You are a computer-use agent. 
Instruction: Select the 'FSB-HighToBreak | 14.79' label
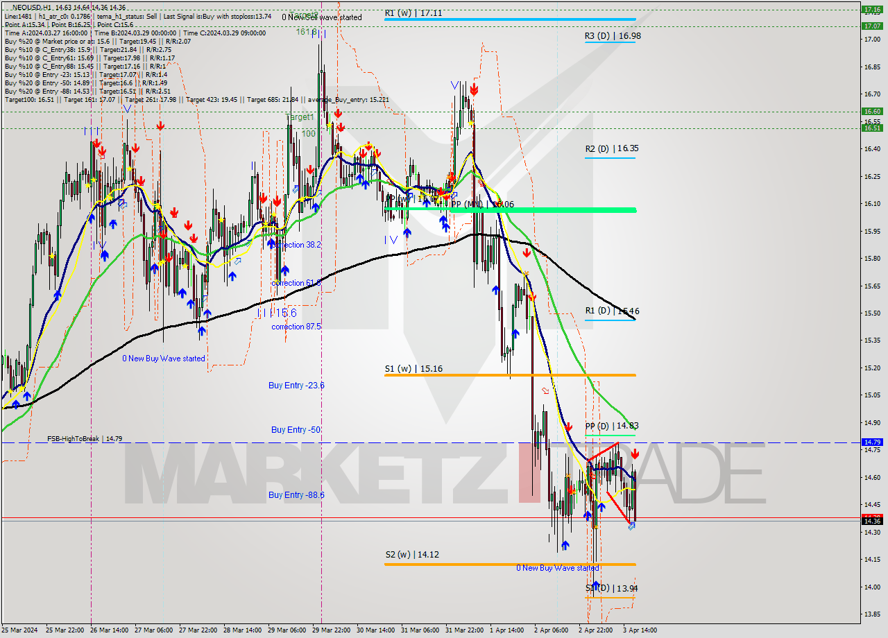pos(85,438)
